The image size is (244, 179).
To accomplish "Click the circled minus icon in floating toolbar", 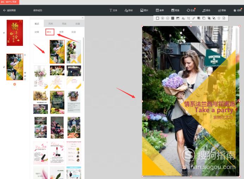I will [167, 18].
